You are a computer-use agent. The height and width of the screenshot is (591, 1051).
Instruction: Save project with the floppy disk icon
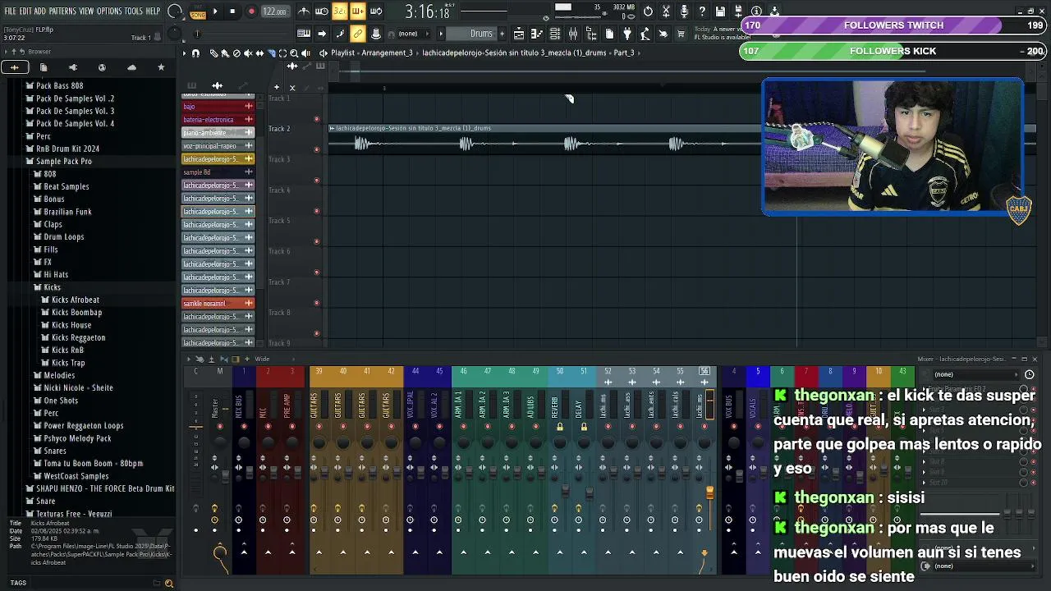[x=720, y=11]
